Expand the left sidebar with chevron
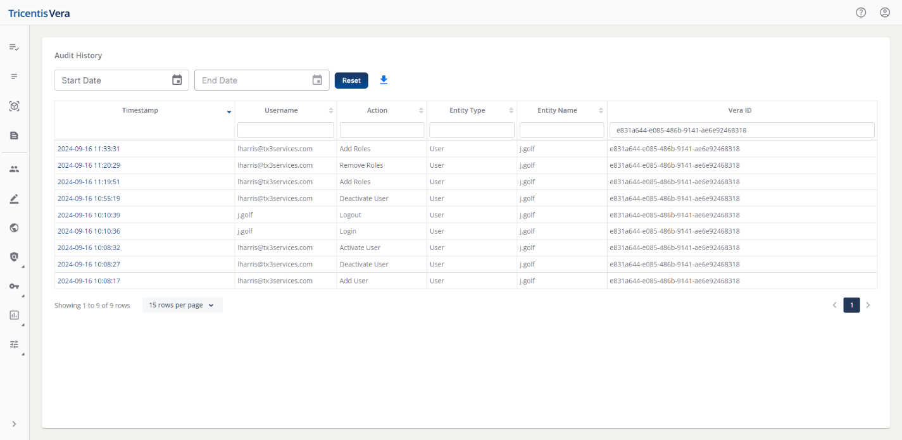 14,424
